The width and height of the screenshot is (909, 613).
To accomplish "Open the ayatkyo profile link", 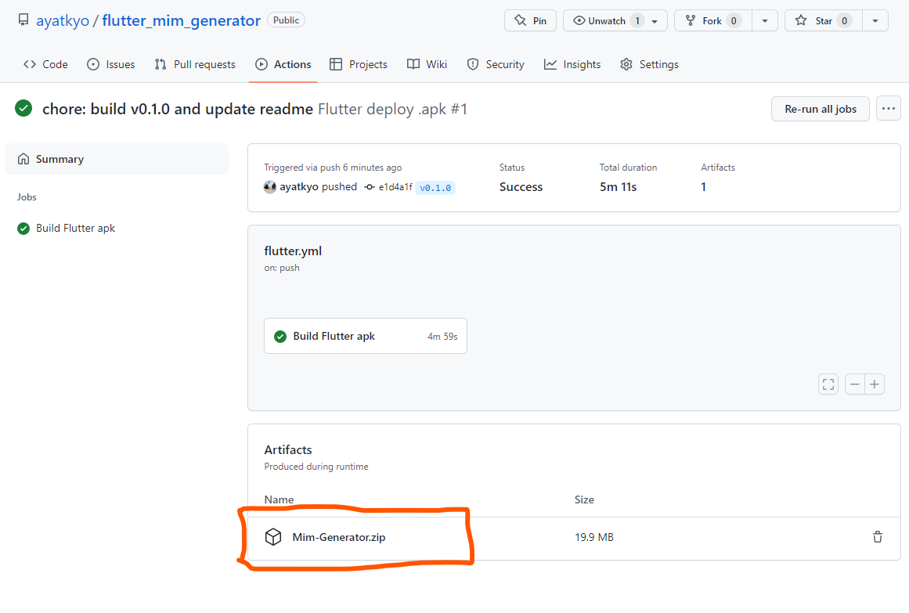I will click(x=63, y=21).
